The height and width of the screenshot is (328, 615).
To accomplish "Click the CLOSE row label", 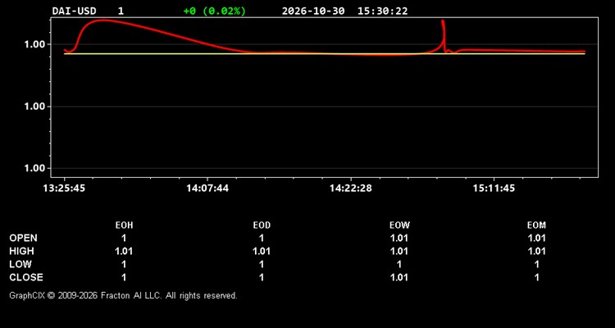I will coord(26,277).
